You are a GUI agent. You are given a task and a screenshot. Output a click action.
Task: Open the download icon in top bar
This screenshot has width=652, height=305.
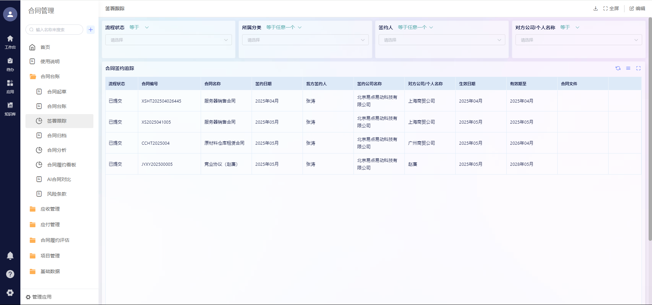tap(595, 8)
